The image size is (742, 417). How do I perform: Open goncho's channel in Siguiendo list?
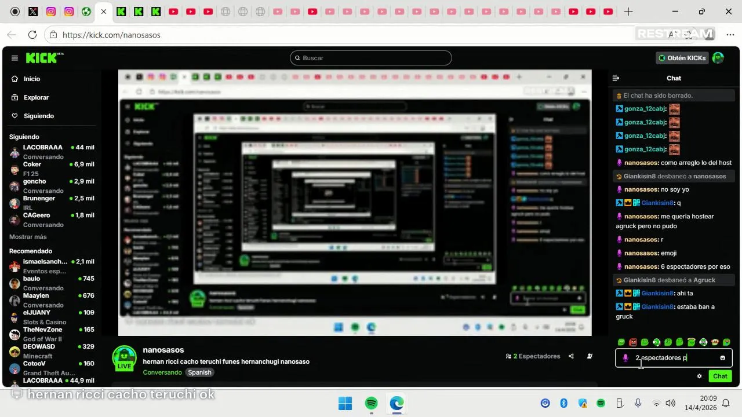pyautogui.click(x=51, y=186)
